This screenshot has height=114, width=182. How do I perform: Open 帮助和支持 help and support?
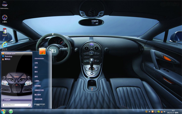point(38,99)
